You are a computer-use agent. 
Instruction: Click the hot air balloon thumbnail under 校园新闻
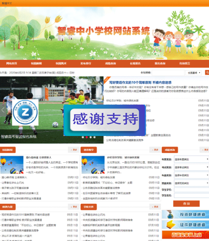[12, 165]
